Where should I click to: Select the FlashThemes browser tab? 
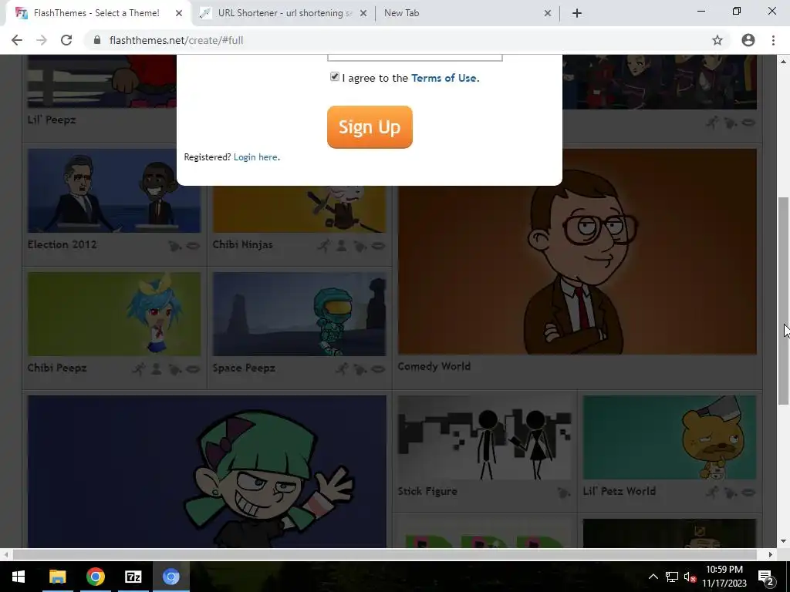point(96,13)
